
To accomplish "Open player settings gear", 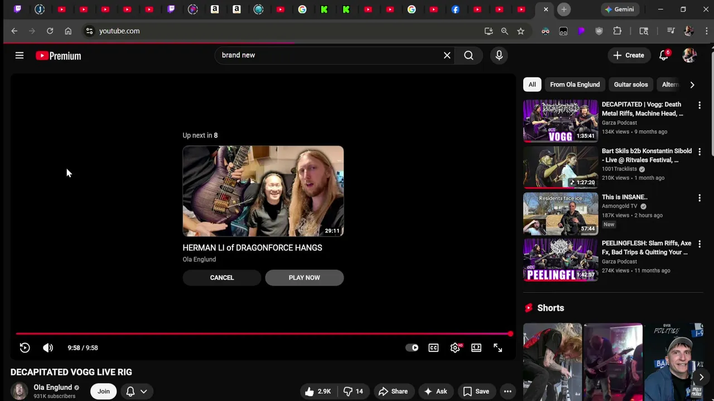I will point(455,348).
